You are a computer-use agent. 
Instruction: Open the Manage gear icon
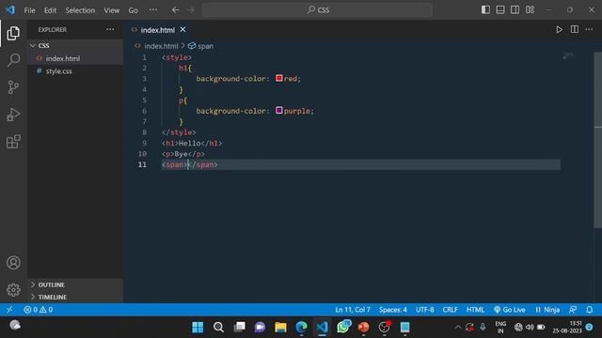tap(13, 290)
